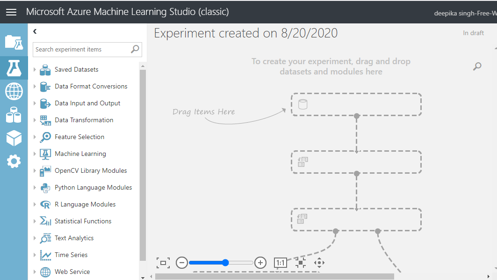Click the OpenCV Library Modules icon
The image size is (497, 280).
(45, 171)
